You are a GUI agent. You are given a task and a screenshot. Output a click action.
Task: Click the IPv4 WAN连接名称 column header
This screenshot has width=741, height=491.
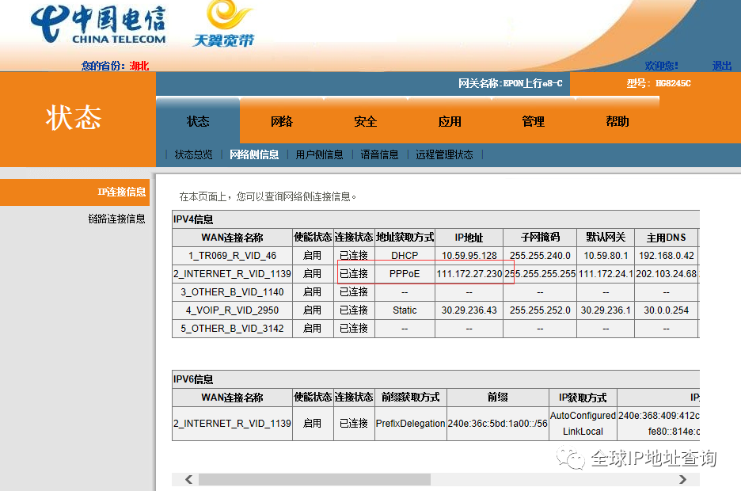(232, 238)
